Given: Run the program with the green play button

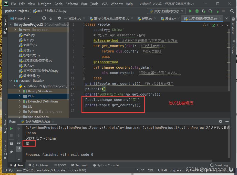Looking at the screenshot, I should click(x=190, y=11).
